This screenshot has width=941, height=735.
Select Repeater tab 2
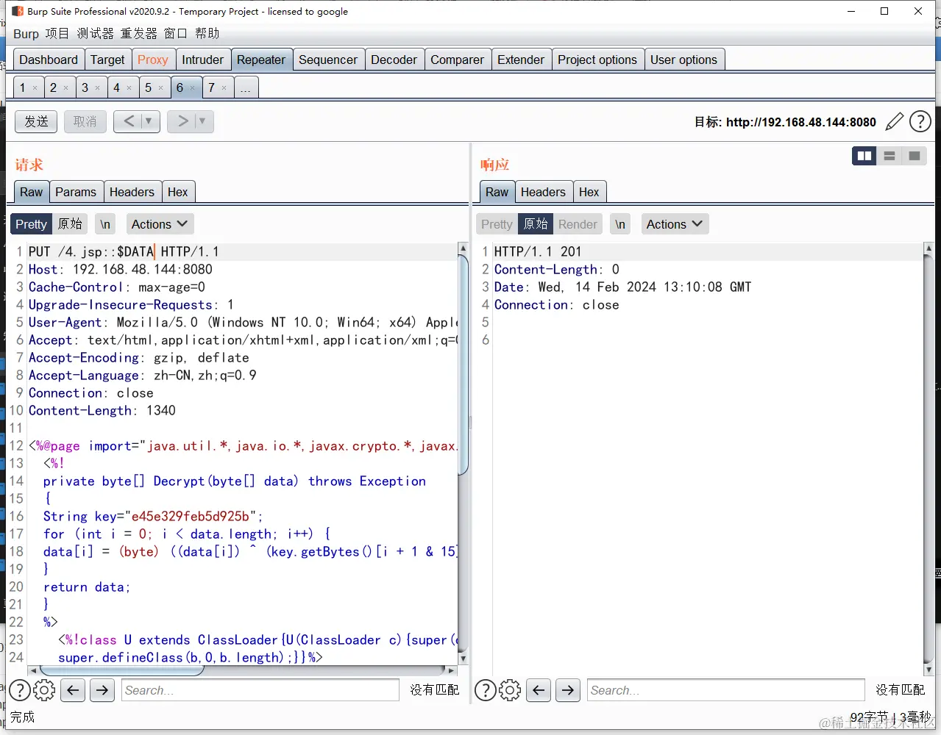coord(53,88)
